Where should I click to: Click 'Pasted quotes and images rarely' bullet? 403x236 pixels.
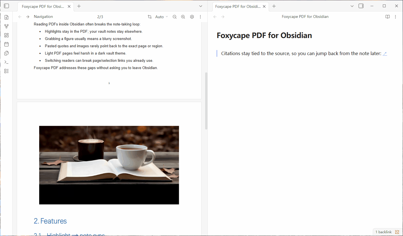(x=104, y=46)
